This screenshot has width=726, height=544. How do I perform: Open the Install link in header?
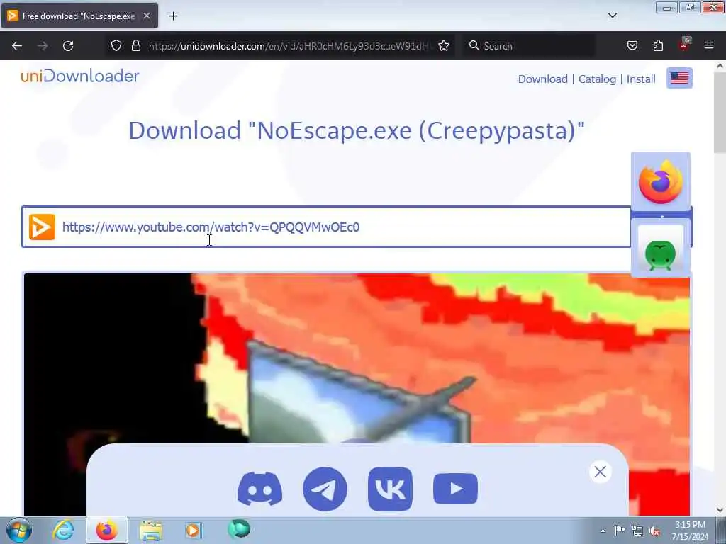[x=641, y=79]
